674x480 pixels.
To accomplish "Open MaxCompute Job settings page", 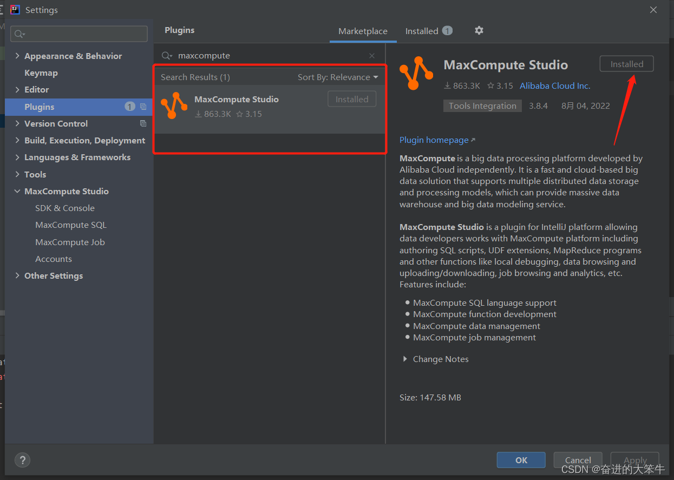I will [x=70, y=242].
